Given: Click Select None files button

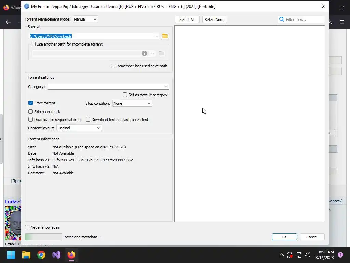Looking at the screenshot, I should 215,20.
